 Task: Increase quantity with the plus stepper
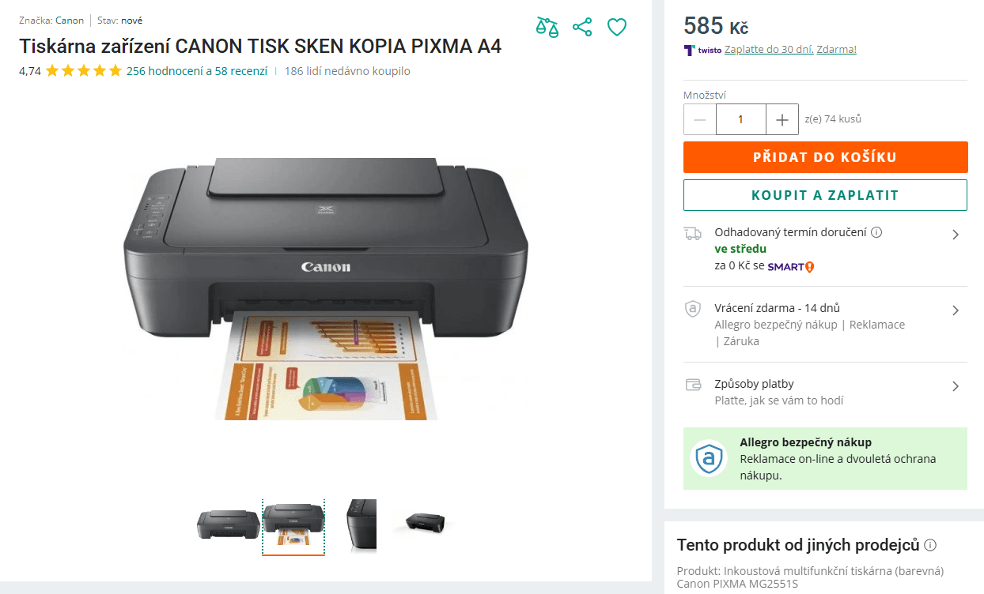[x=782, y=118]
